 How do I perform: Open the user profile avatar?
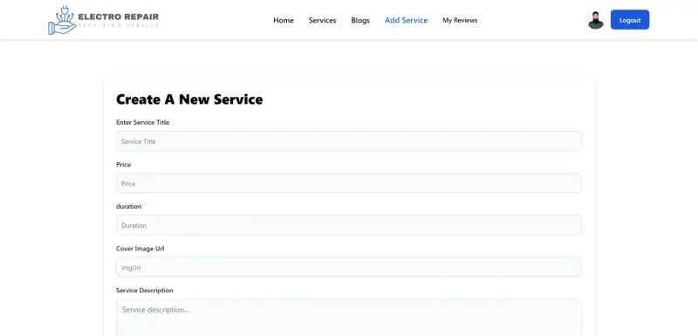(595, 20)
